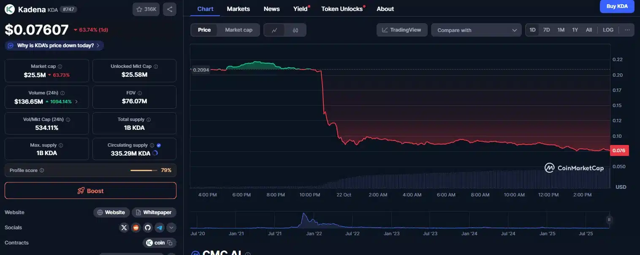
Task: Open the Compare with dropdown
Action: pos(477,30)
